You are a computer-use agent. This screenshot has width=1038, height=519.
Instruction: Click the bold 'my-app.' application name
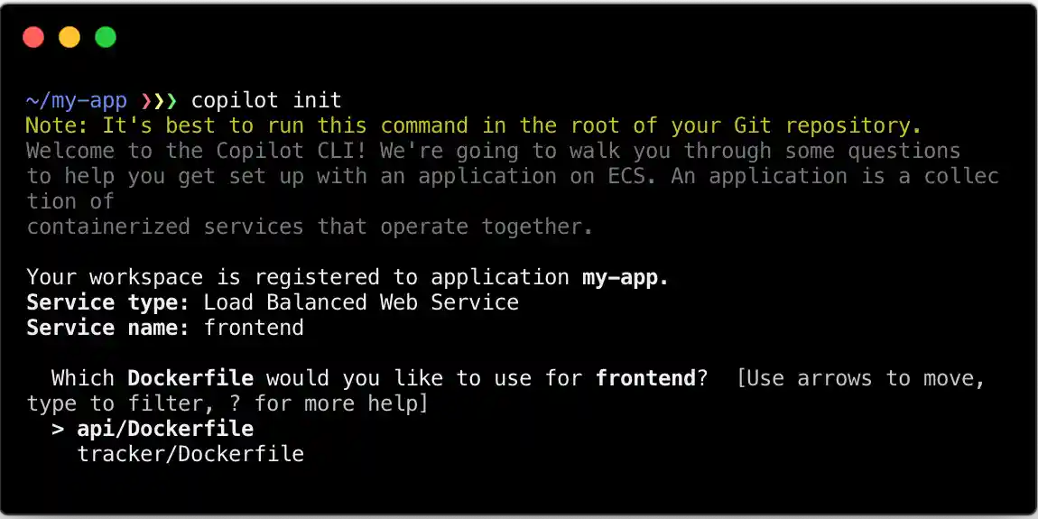pyautogui.click(x=626, y=277)
